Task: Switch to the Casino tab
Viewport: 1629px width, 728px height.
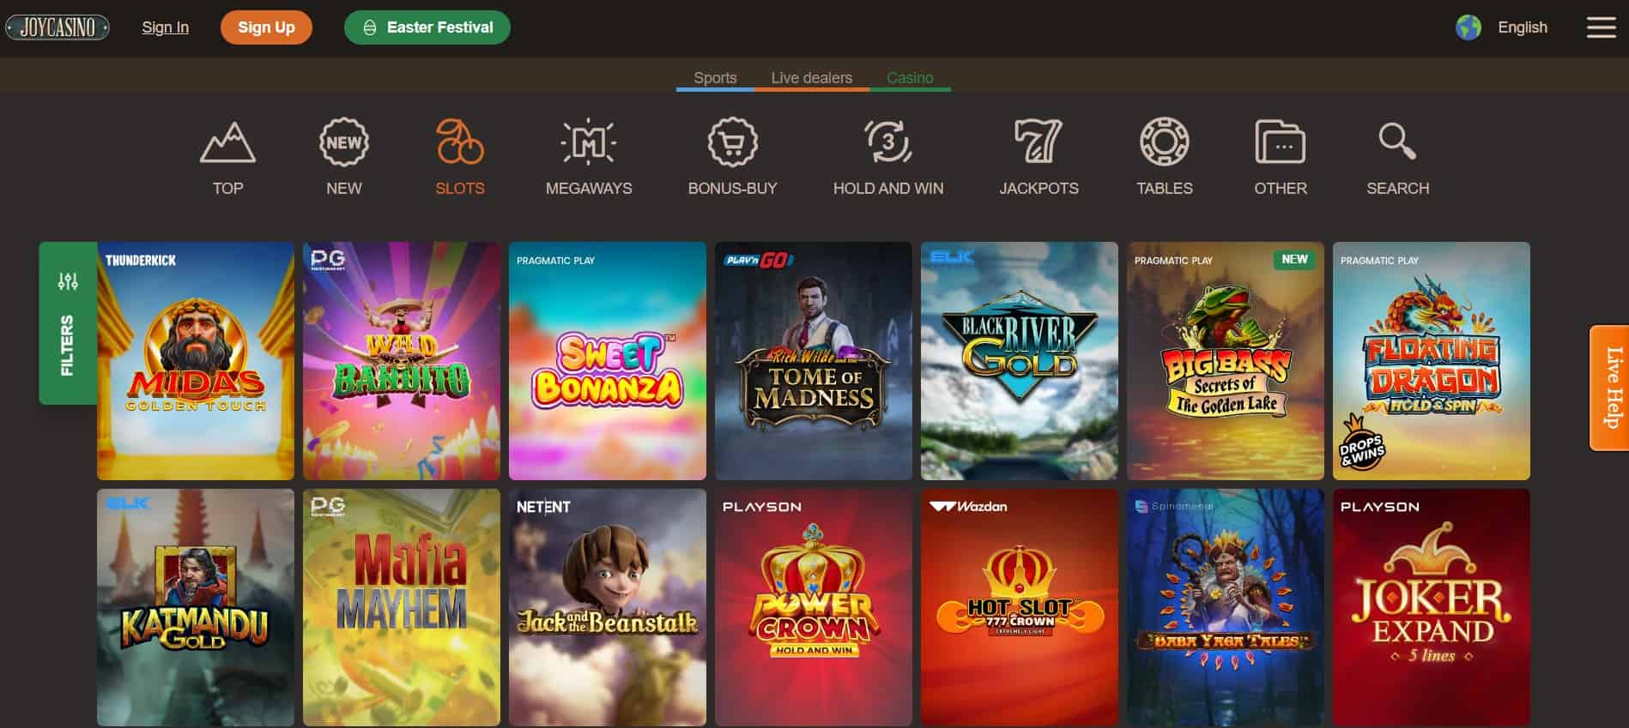Action: pos(910,77)
